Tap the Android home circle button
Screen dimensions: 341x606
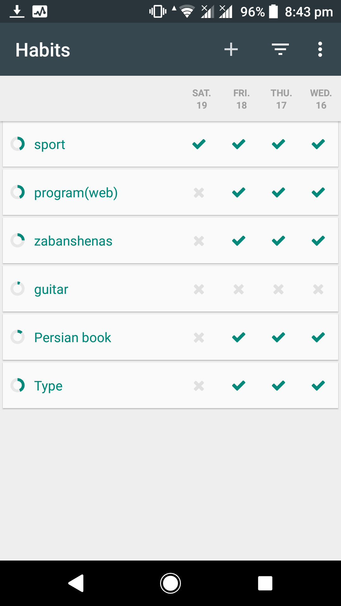point(170,583)
